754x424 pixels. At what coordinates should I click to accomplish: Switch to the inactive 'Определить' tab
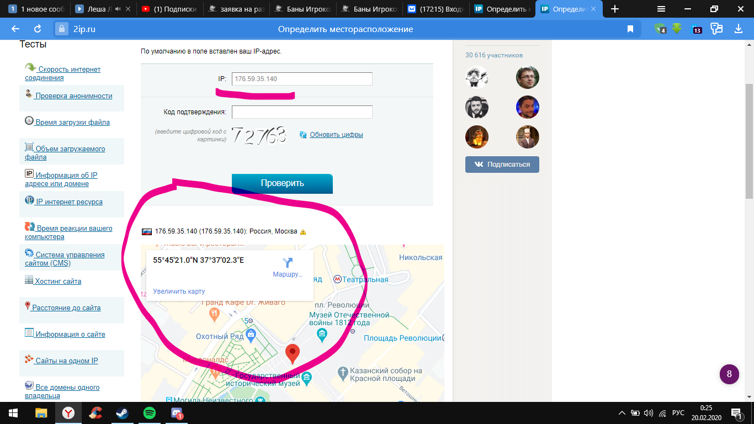pos(501,9)
